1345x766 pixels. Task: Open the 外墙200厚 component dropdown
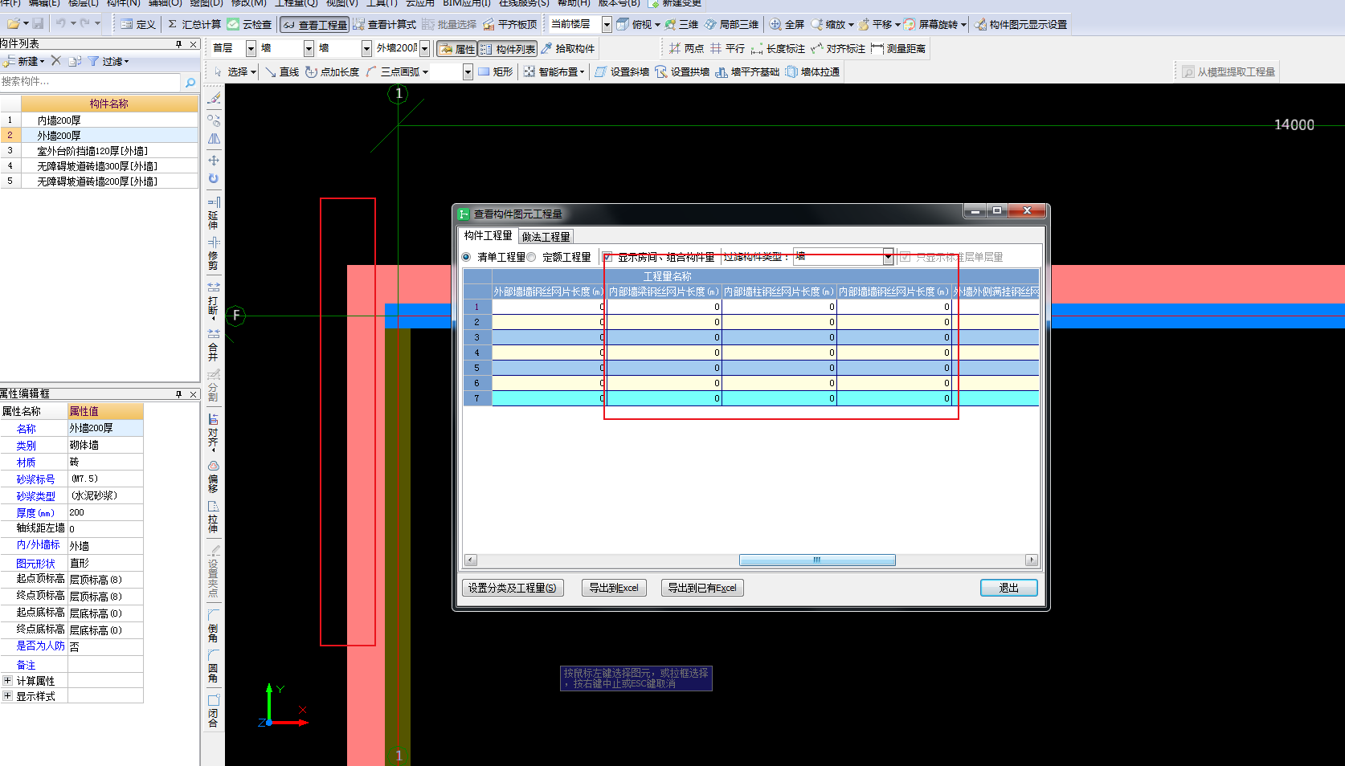425,48
